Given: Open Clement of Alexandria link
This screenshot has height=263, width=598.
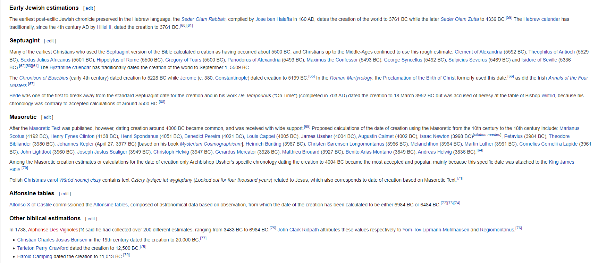Looking at the screenshot, I should click(x=478, y=52).
